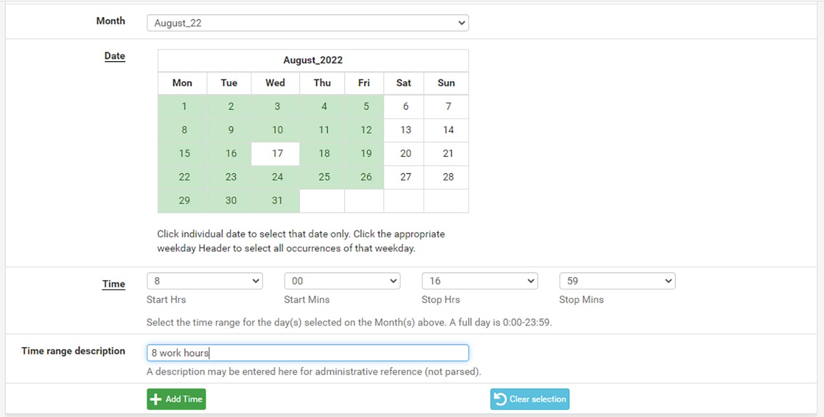
Task: Select all Mondays via Mon header
Action: [182, 83]
